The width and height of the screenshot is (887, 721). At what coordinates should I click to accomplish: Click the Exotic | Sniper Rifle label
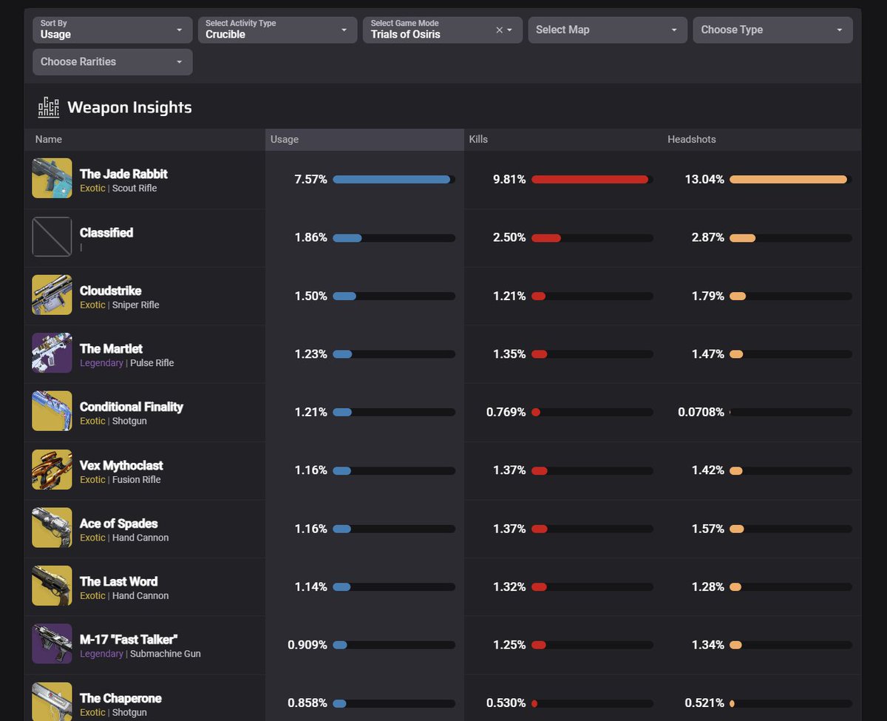click(120, 305)
